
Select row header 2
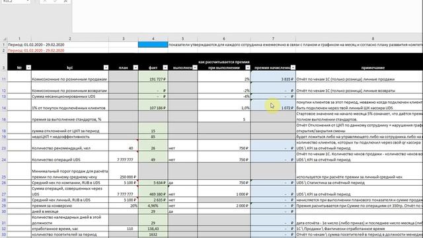[x=4, y=50]
